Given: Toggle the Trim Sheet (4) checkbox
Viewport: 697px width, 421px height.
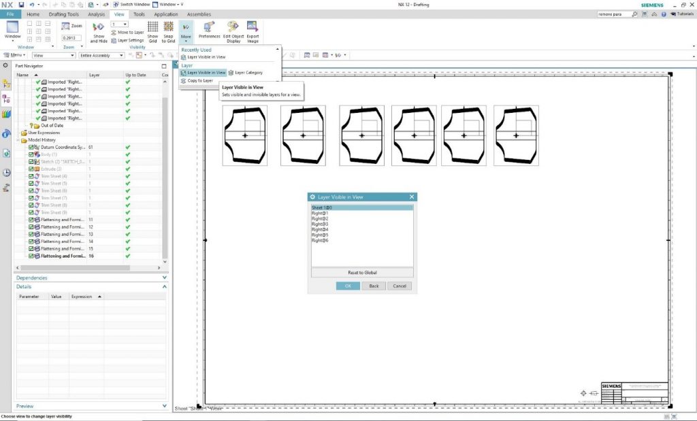Looking at the screenshot, I should [31, 176].
